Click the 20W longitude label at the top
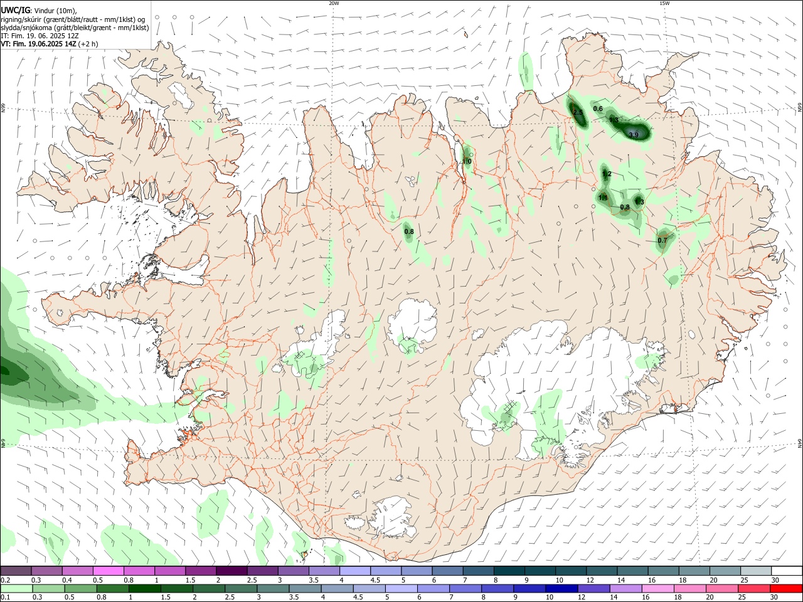 [x=334, y=3]
